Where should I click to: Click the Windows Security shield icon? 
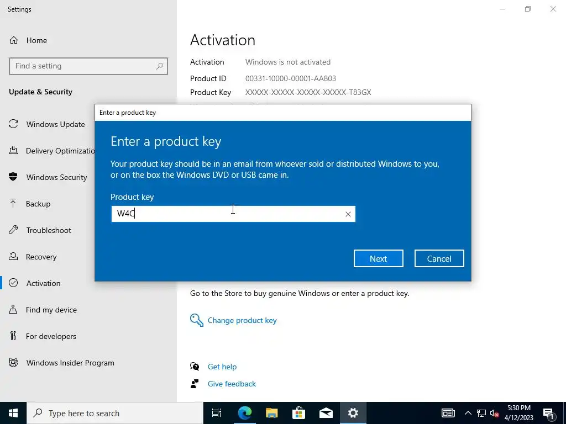(13, 177)
